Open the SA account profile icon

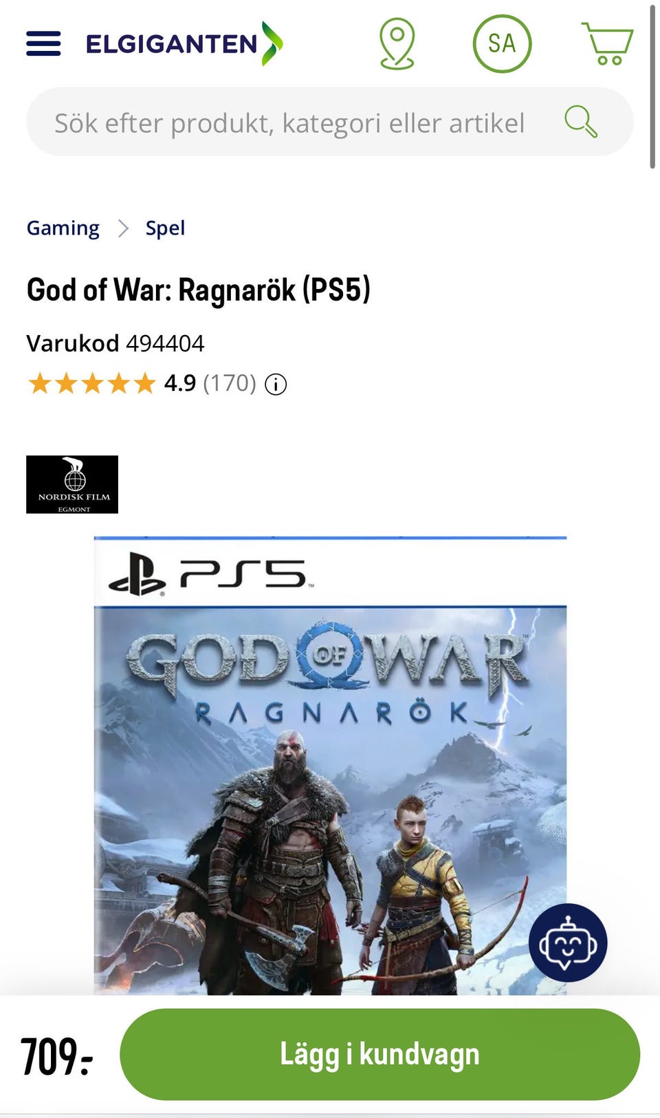pyautogui.click(x=502, y=44)
